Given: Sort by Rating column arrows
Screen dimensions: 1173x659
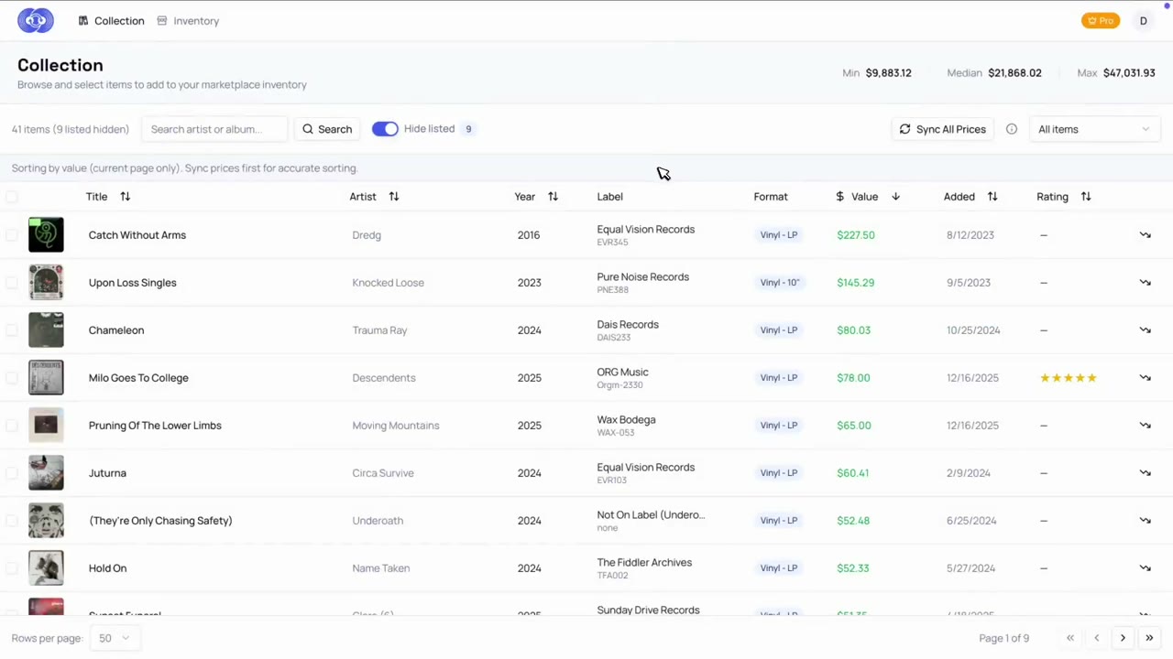Looking at the screenshot, I should click(1086, 197).
